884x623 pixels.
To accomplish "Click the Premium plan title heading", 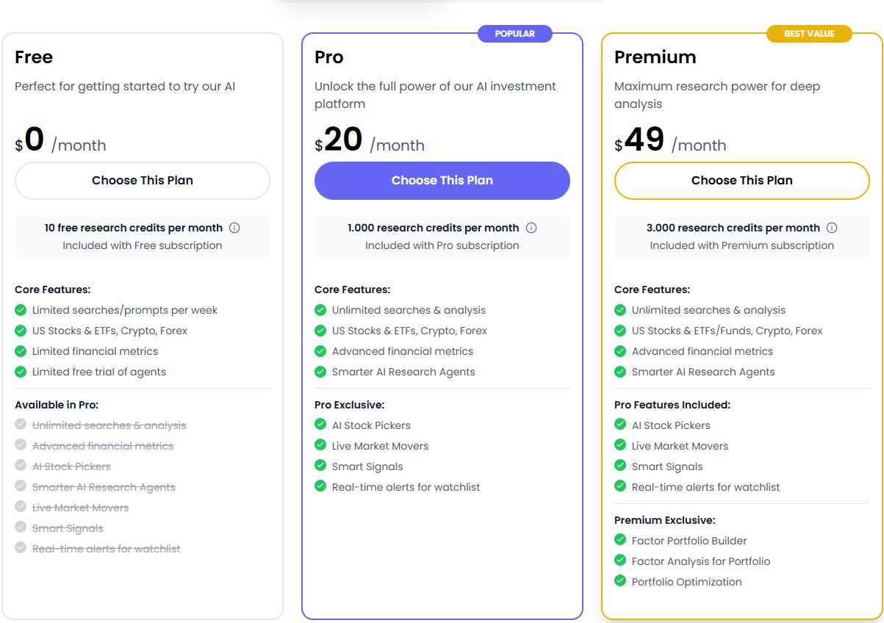I will (x=655, y=57).
